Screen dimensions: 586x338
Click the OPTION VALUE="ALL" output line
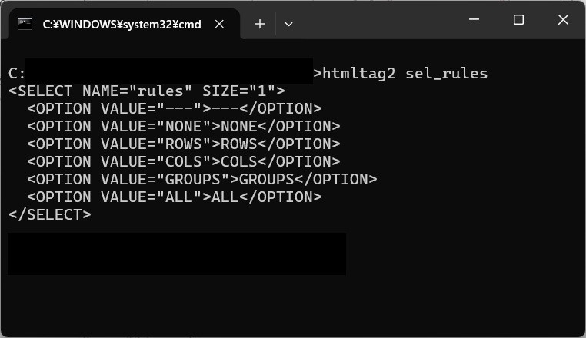(x=174, y=197)
